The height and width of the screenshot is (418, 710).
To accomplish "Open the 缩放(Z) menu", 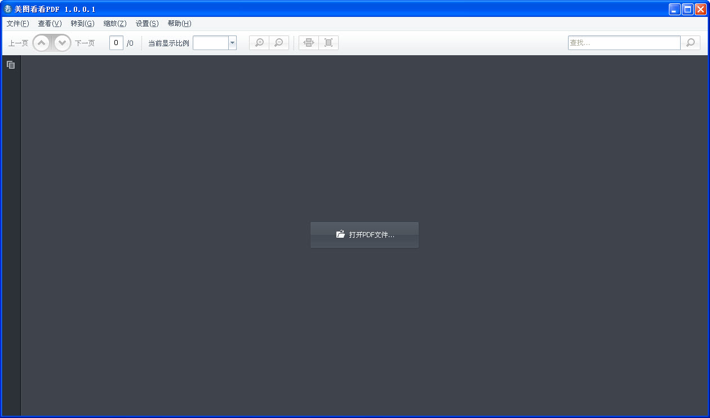I will tap(115, 24).
